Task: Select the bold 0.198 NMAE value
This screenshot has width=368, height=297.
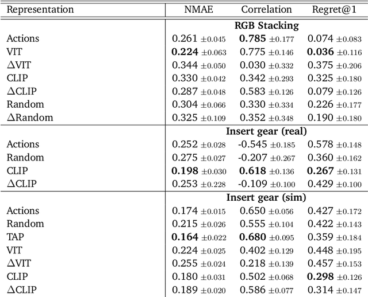Action: [x=185, y=170]
